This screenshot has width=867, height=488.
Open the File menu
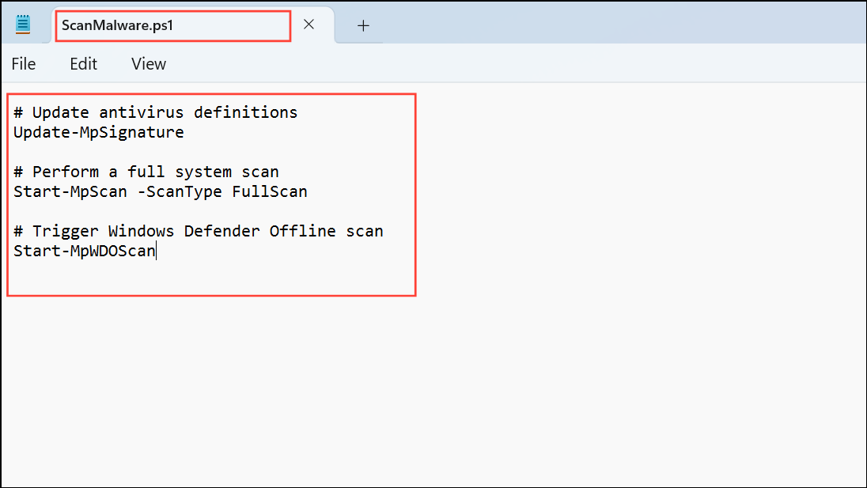click(x=24, y=64)
